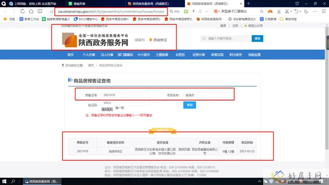Screen dimensions: 329x185
Task: Open the 中介超市 nav item
Action: 144,55
